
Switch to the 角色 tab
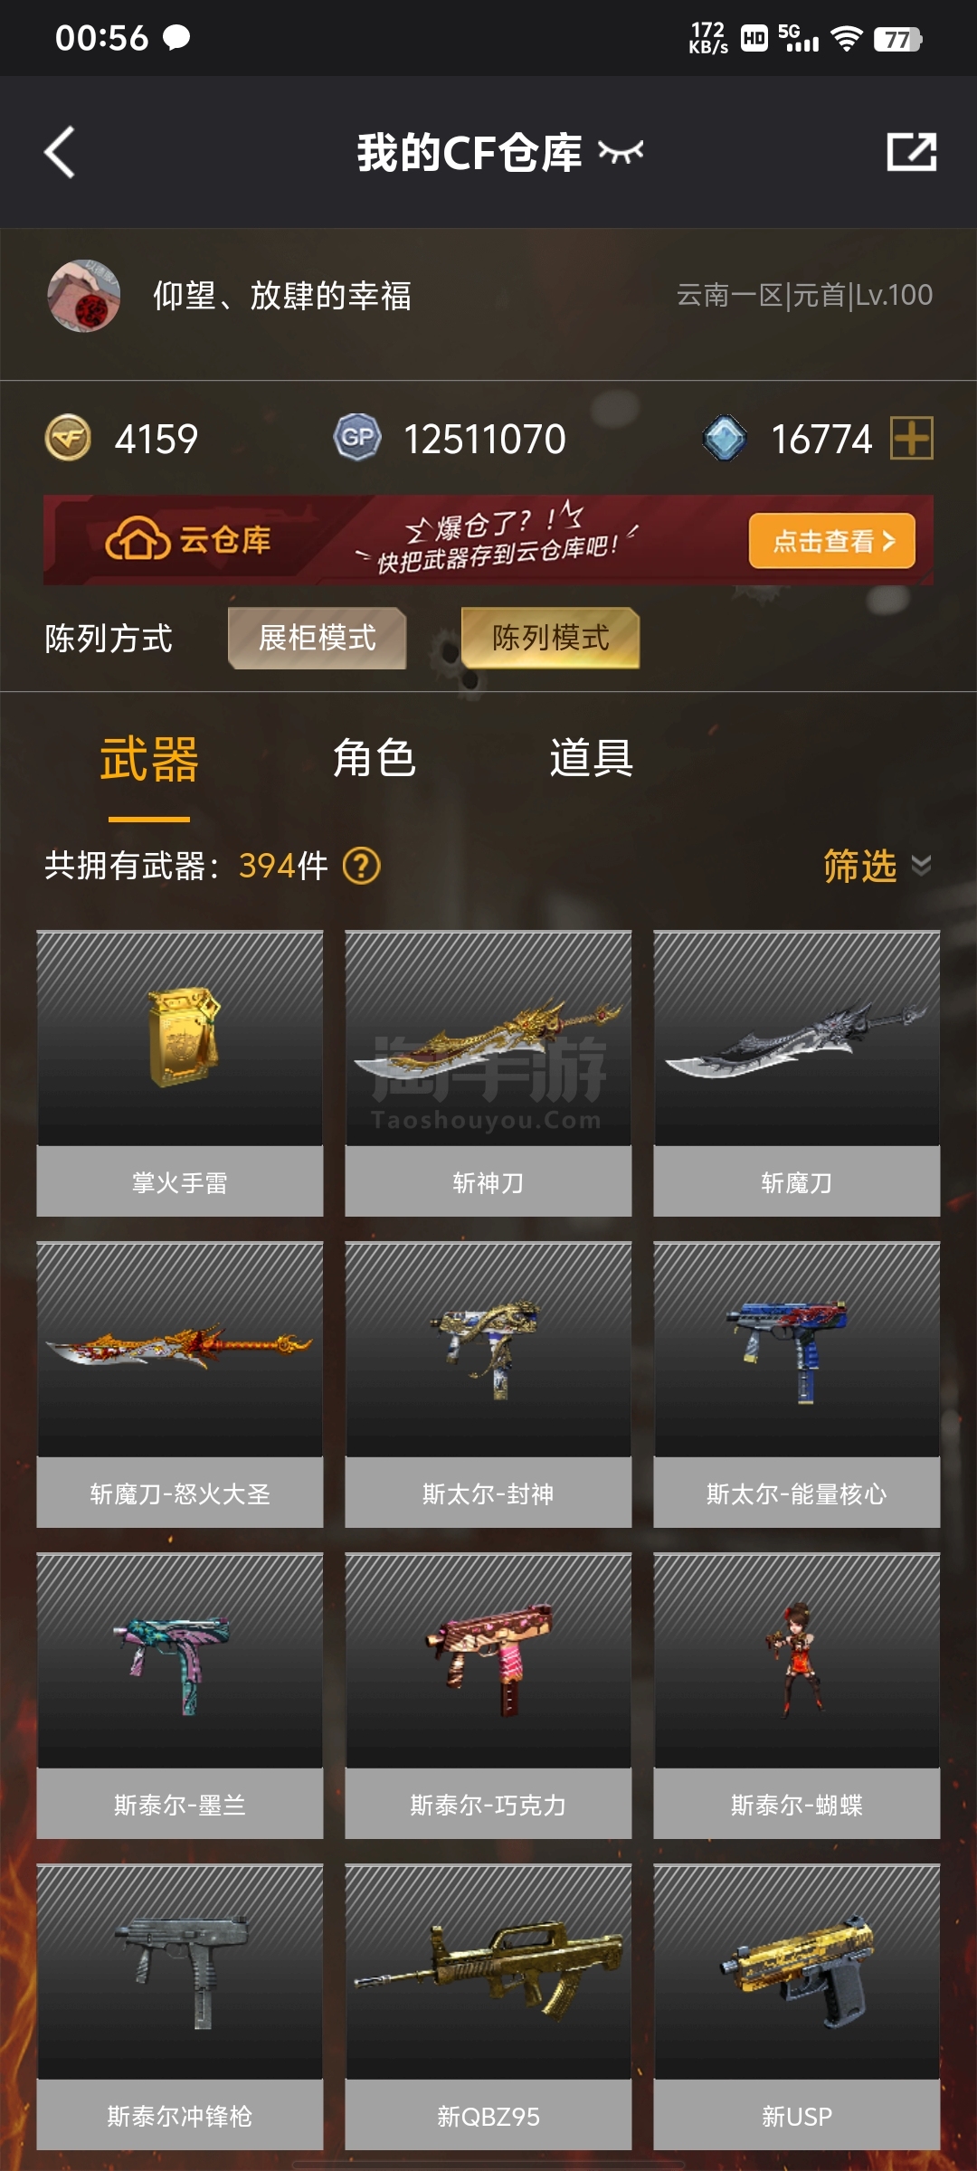[x=375, y=758]
